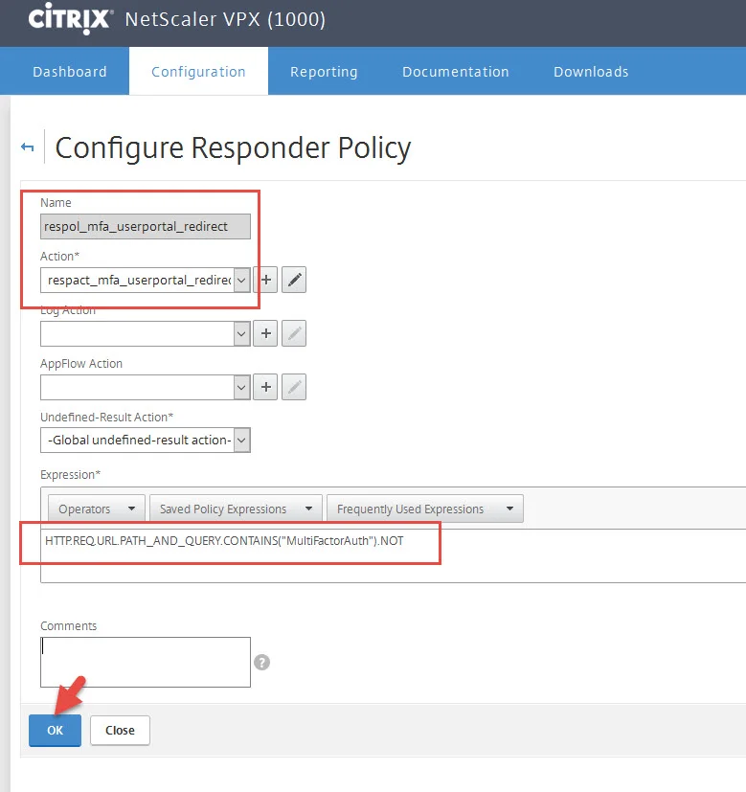The width and height of the screenshot is (746, 792).
Task: Click the AppFlow Action pencil edit icon
Action: pos(294,387)
